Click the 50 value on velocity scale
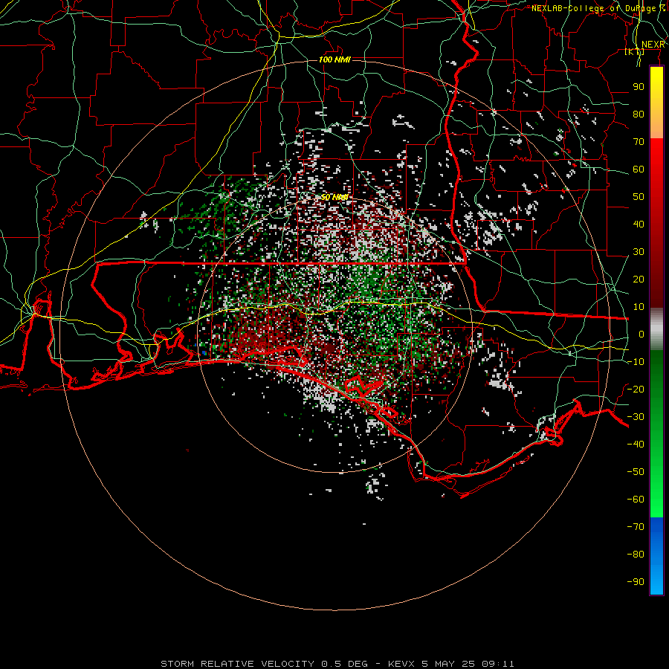This screenshot has width=669, height=669. 639,197
